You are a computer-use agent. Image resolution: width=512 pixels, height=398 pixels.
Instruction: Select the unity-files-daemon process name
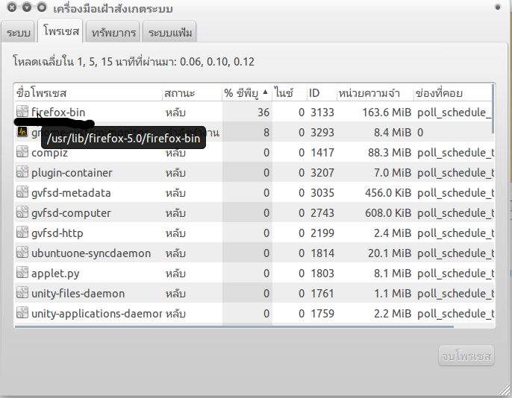pos(78,294)
